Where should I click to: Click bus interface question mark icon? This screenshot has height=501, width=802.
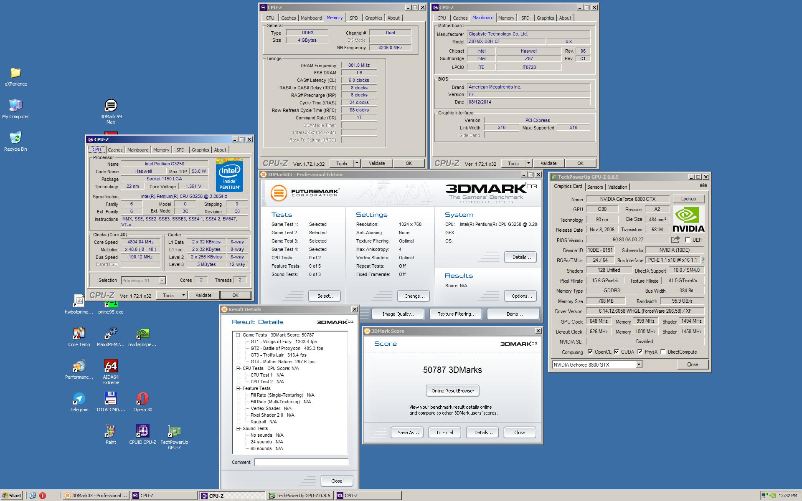703,260
